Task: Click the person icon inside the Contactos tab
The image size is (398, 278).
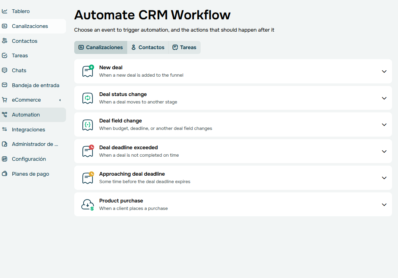Action: click(x=134, y=47)
